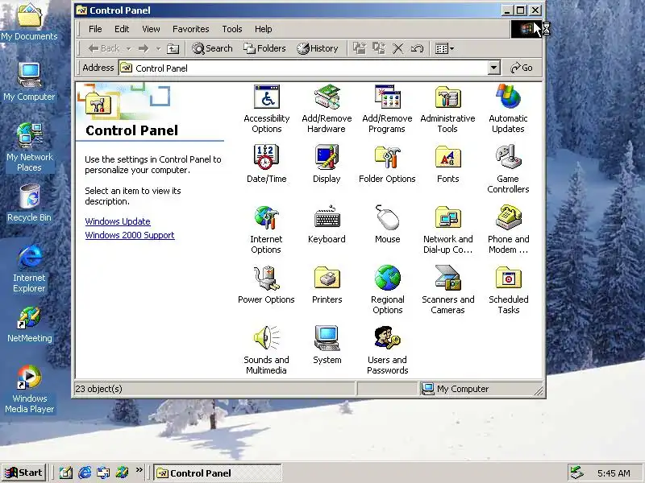Select Internet Options icon
Viewport: 645px width, 483px height.
pyautogui.click(x=267, y=217)
